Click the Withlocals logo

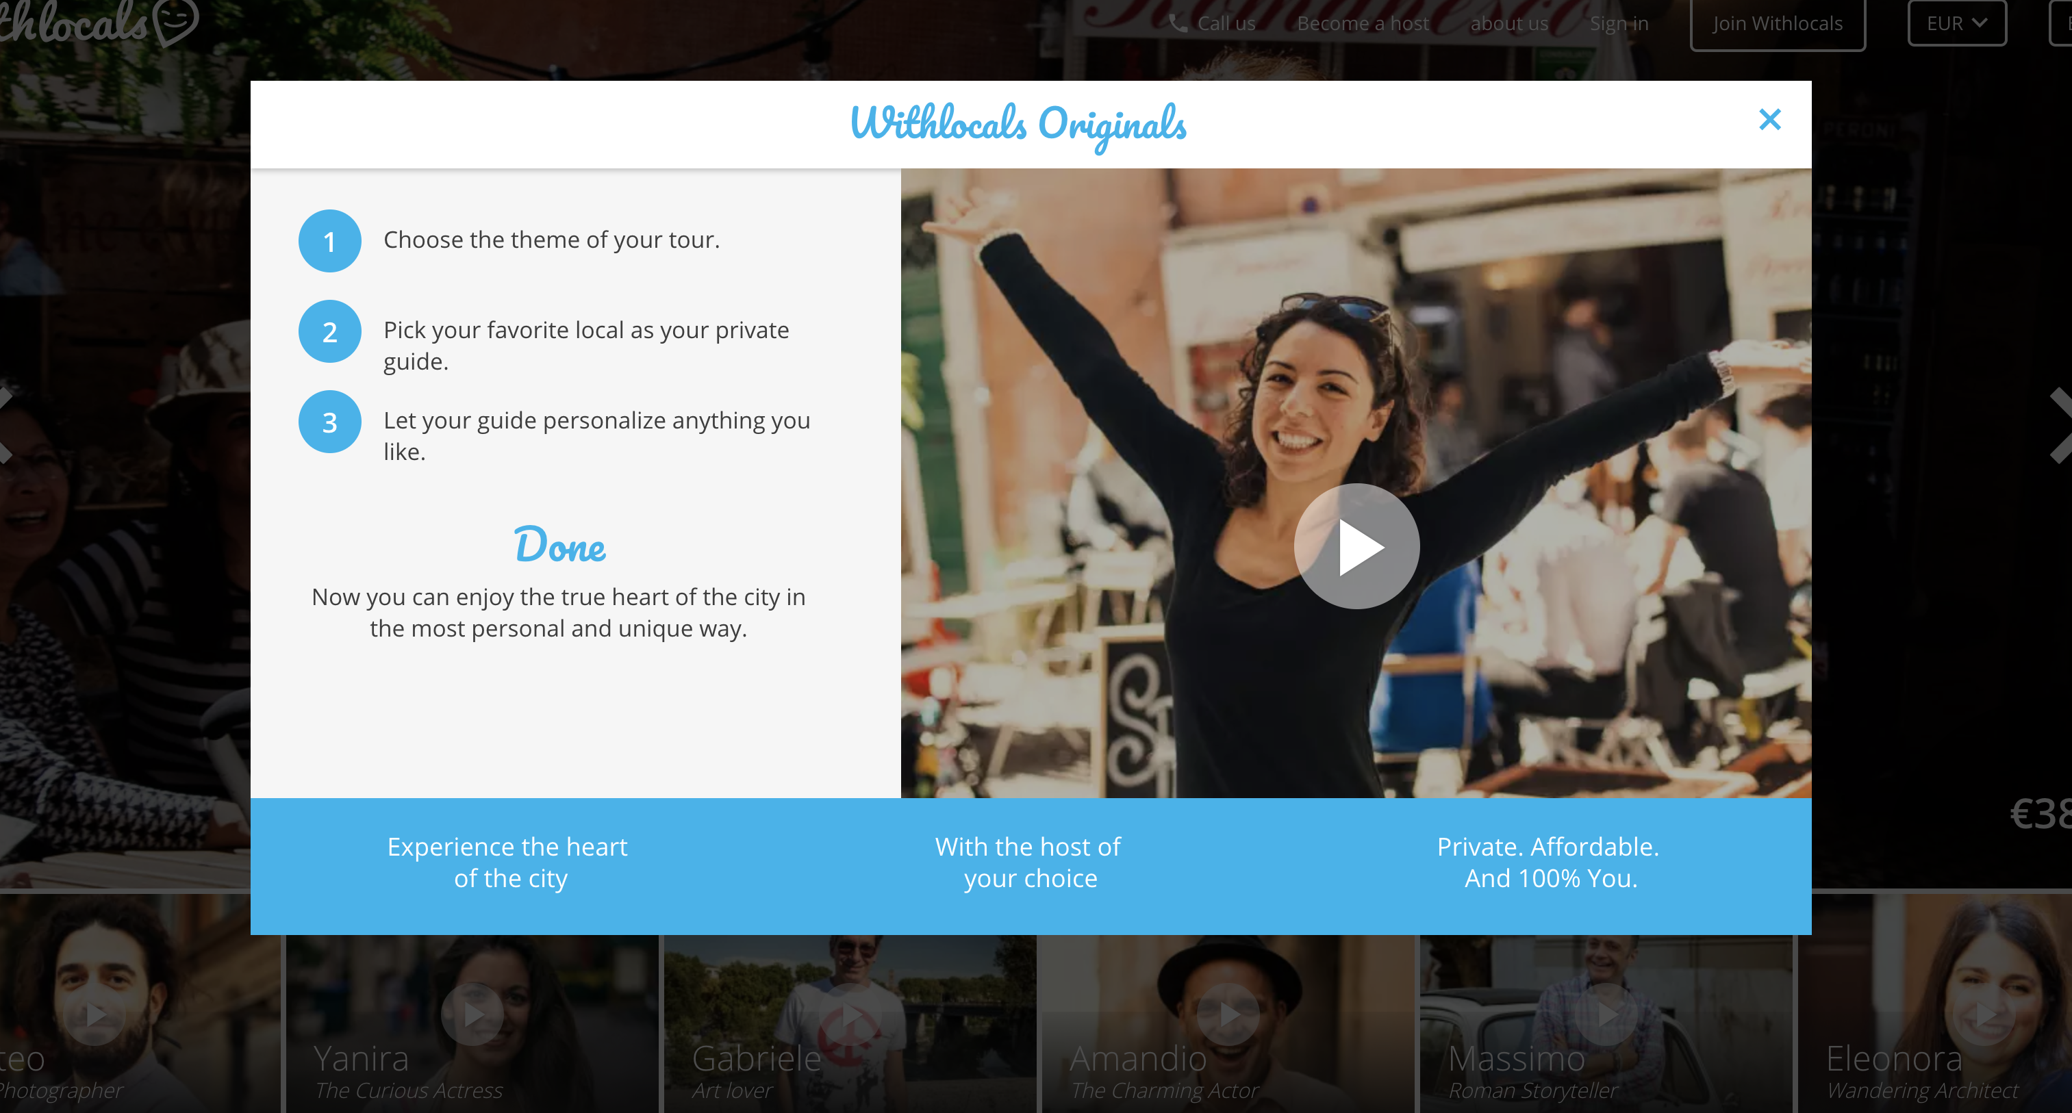coord(97,23)
